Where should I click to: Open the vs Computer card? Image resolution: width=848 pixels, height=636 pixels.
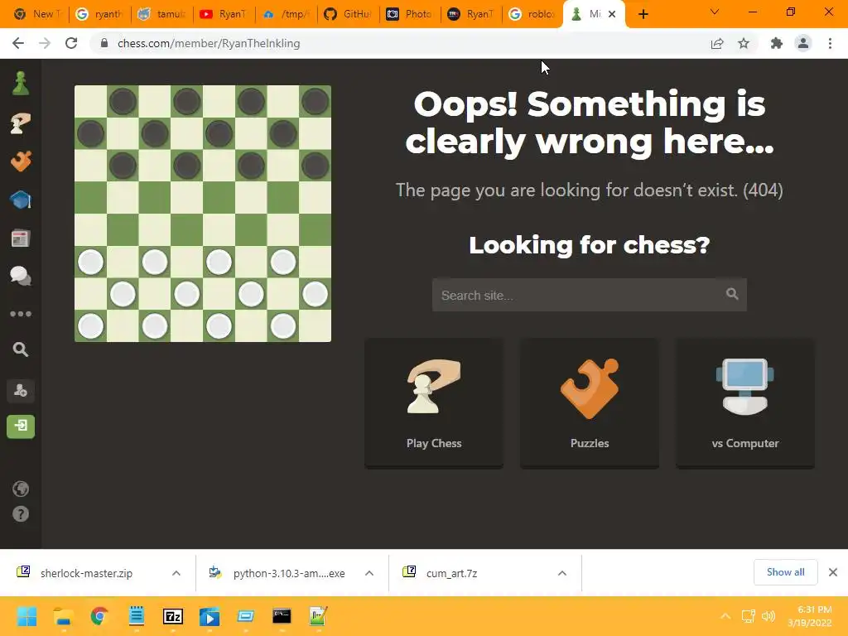pyautogui.click(x=745, y=403)
